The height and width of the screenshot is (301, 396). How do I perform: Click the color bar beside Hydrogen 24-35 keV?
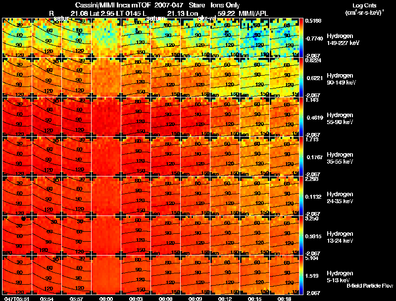pos(301,196)
